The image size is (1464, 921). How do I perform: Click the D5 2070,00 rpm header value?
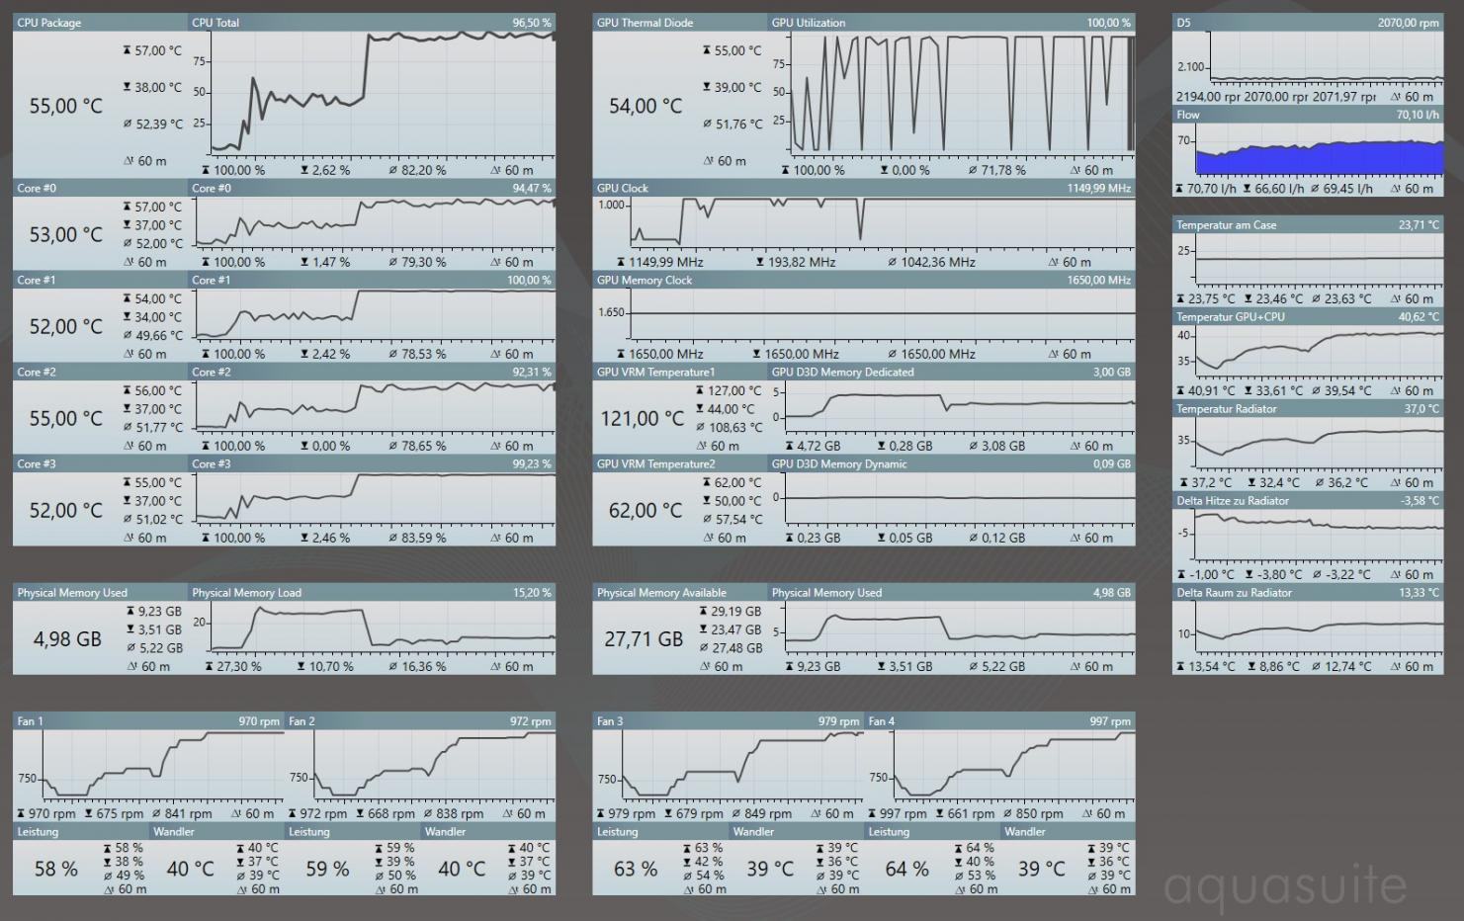click(1409, 23)
